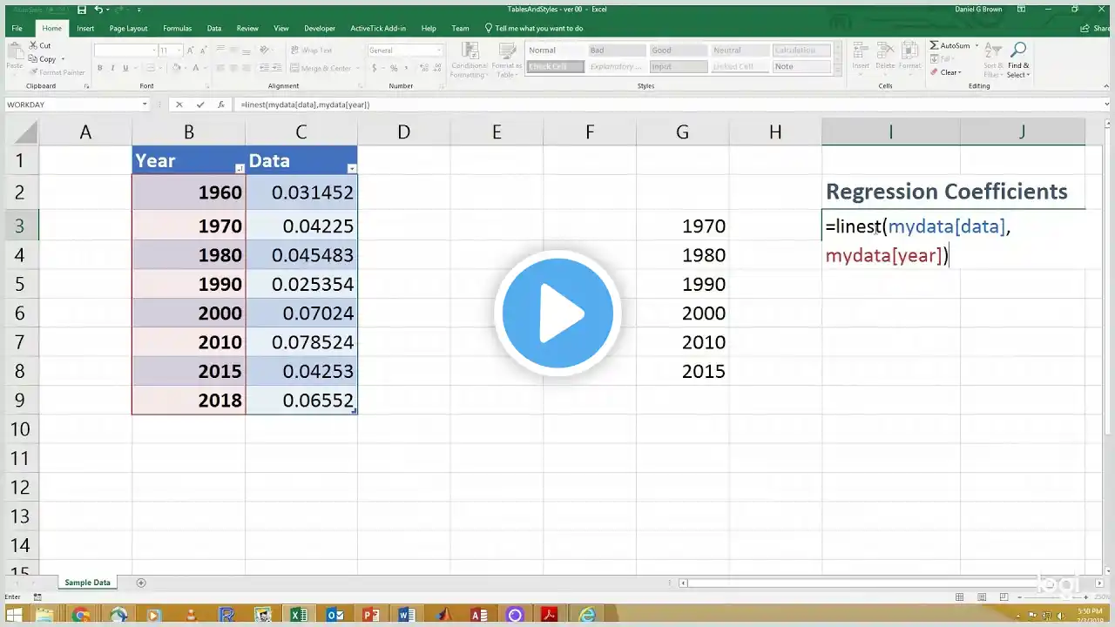Open the Developer tab

320,28
